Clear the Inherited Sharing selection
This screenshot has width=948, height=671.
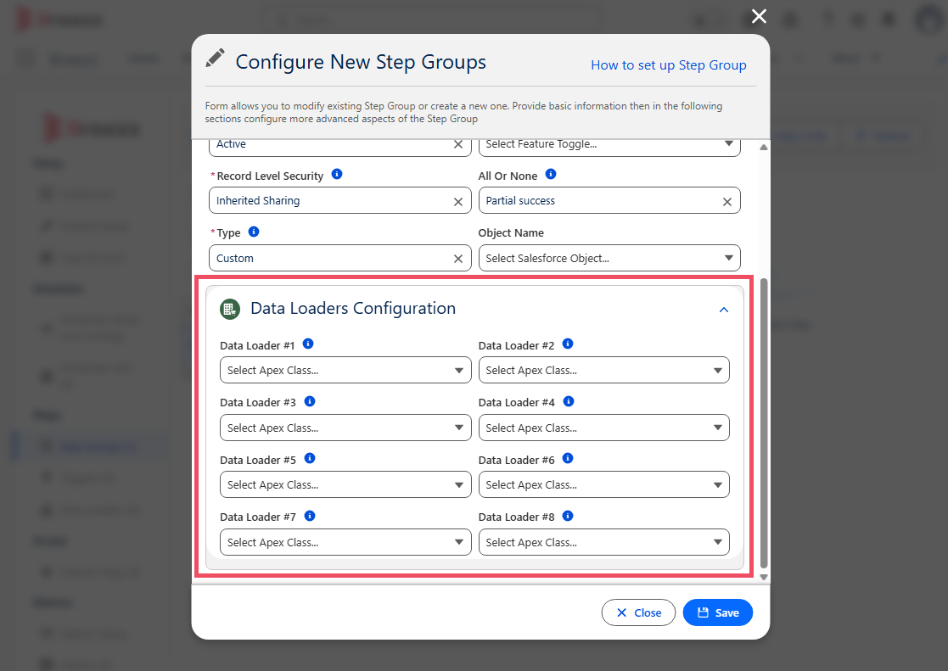(x=458, y=202)
